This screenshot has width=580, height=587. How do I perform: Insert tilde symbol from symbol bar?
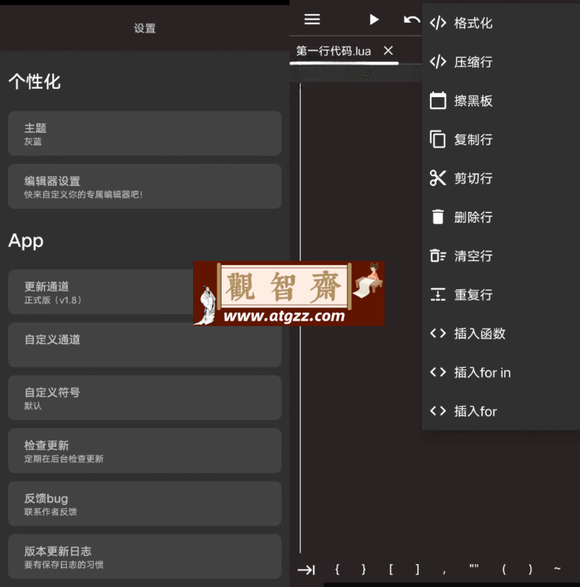(557, 569)
